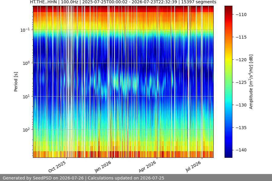
Task: Click the −115 colorbar tick label
Action: point(241,37)
